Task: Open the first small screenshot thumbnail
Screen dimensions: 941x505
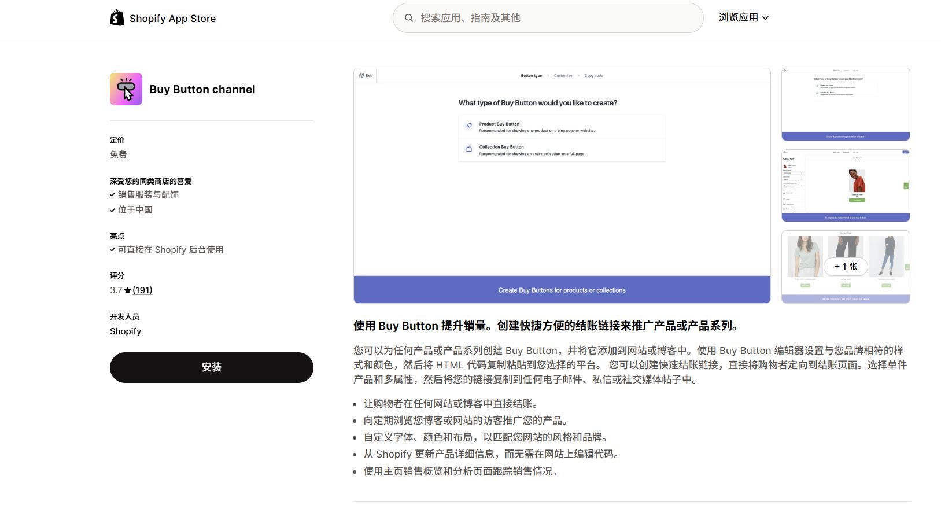Action: click(846, 104)
